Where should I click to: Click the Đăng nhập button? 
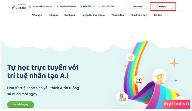(138, 7)
